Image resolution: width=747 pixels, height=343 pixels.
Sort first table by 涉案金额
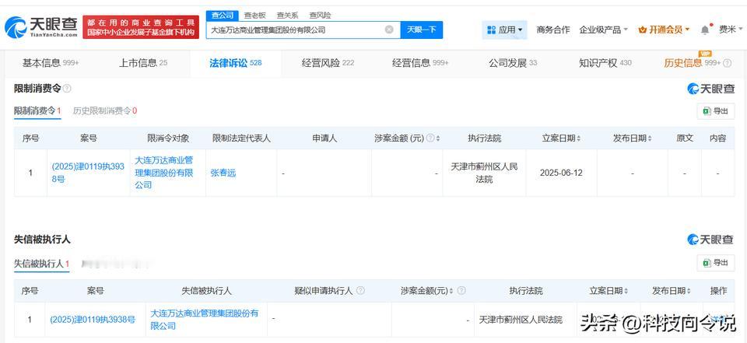pyautogui.click(x=438, y=138)
